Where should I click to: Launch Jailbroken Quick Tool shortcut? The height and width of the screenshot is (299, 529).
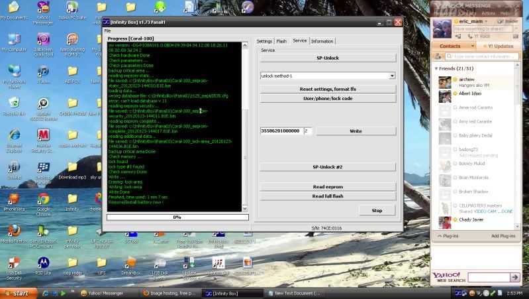(x=43, y=44)
